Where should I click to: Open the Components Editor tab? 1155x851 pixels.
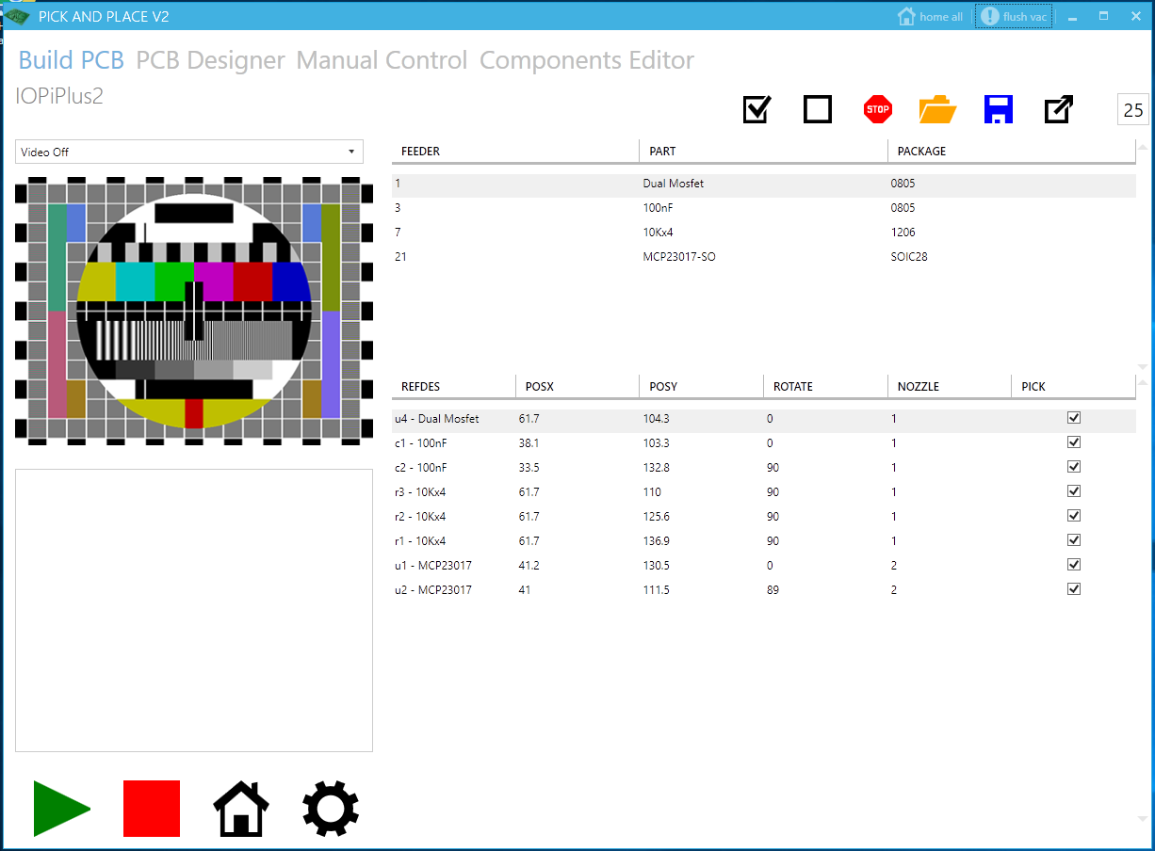pos(587,60)
